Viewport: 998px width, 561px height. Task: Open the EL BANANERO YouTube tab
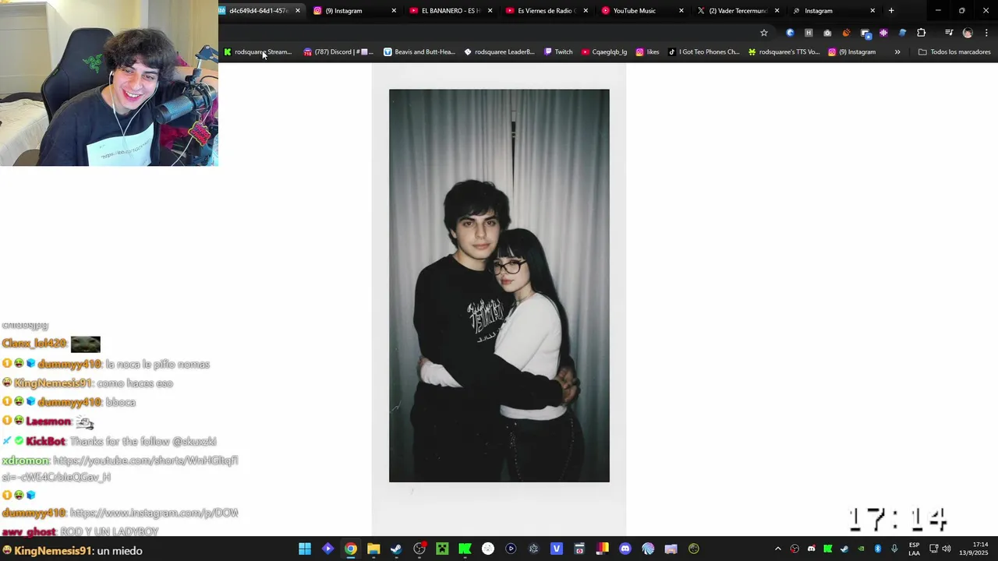point(450,11)
